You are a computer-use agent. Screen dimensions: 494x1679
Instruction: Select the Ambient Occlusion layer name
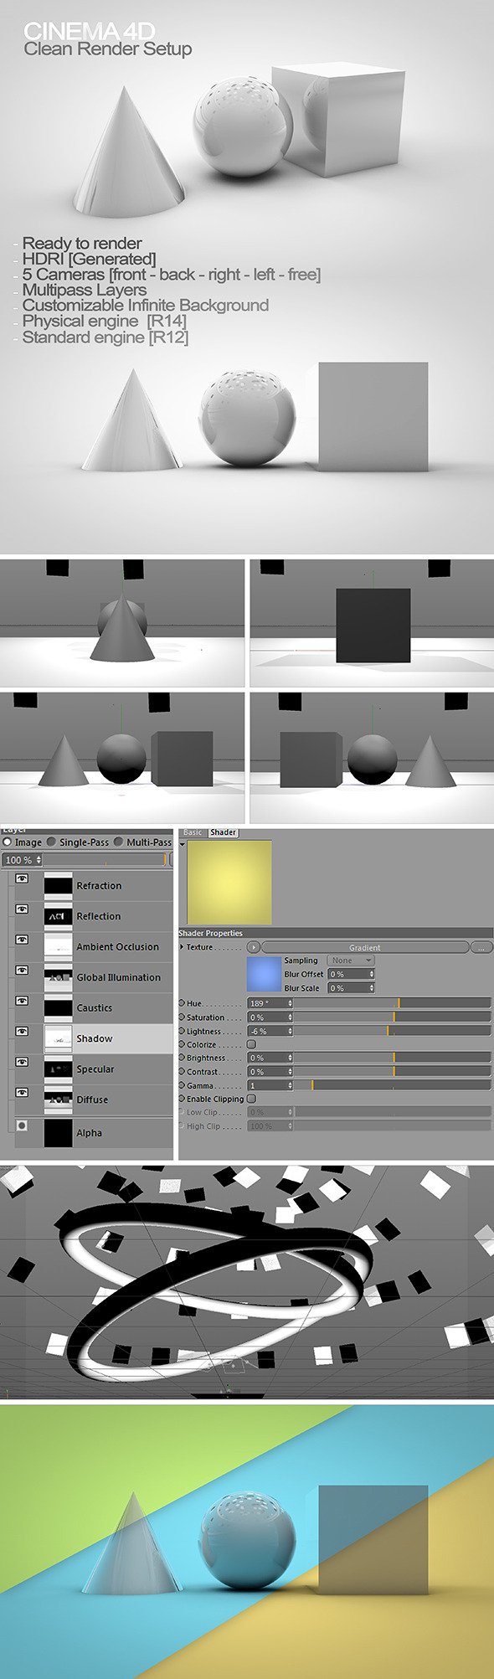(117, 946)
